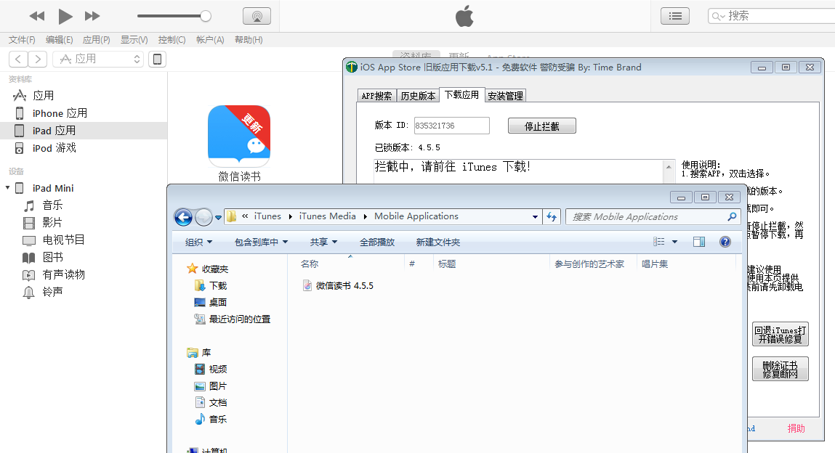Open the 控制(C) menu

172,40
